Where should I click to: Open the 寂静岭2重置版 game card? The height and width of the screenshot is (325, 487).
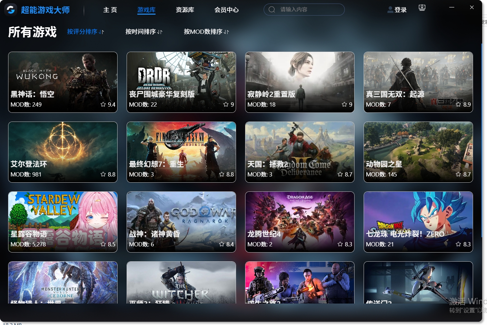point(300,82)
